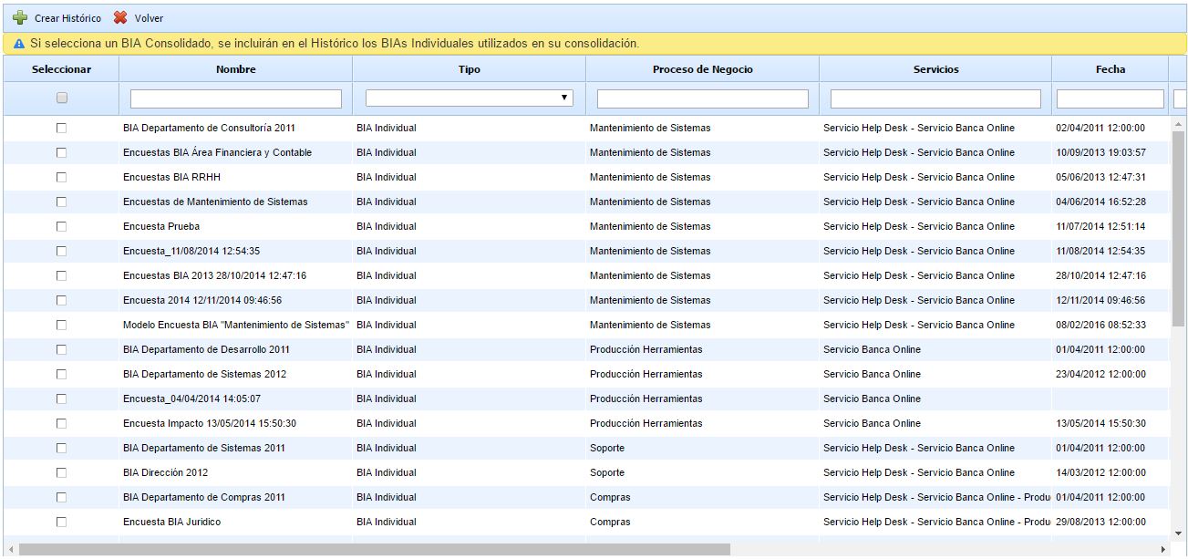This screenshot has height=559, width=1188.
Task: Tick checkbox for Encuesta BIA Jurídico
Action: [x=62, y=522]
